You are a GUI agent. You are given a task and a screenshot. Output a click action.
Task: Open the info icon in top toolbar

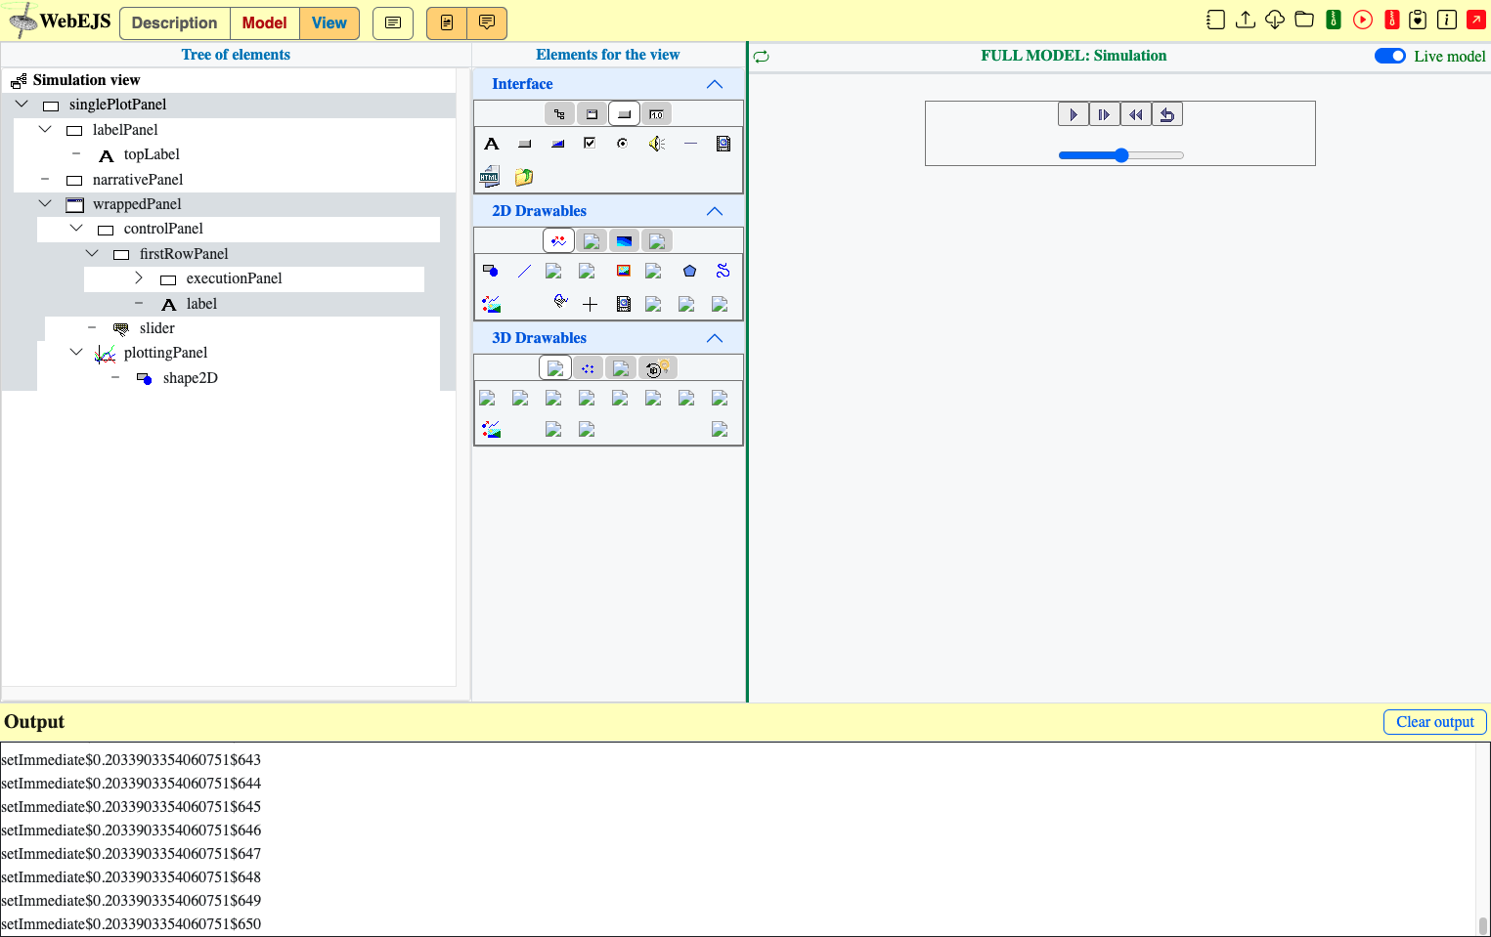click(x=1447, y=20)
